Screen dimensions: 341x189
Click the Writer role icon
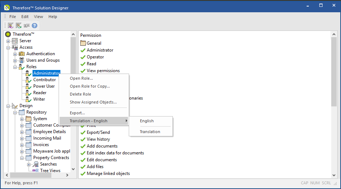point(28,100)
